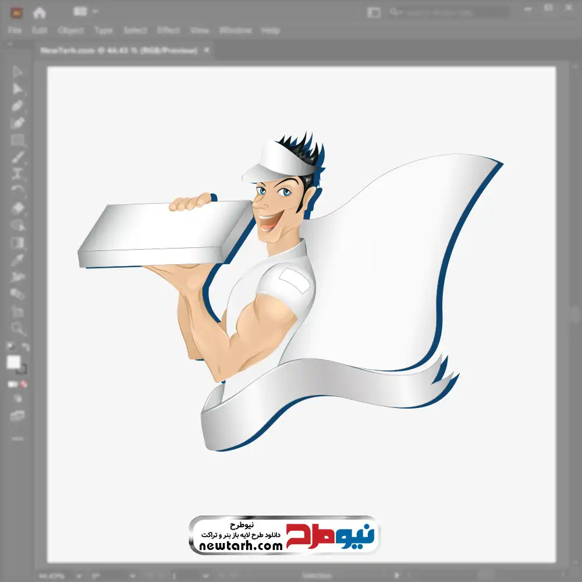Click the Edit Toolbar three-dots button

tap(17, 438)
